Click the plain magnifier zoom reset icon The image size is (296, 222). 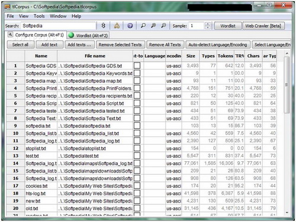[x=143, y=25]
